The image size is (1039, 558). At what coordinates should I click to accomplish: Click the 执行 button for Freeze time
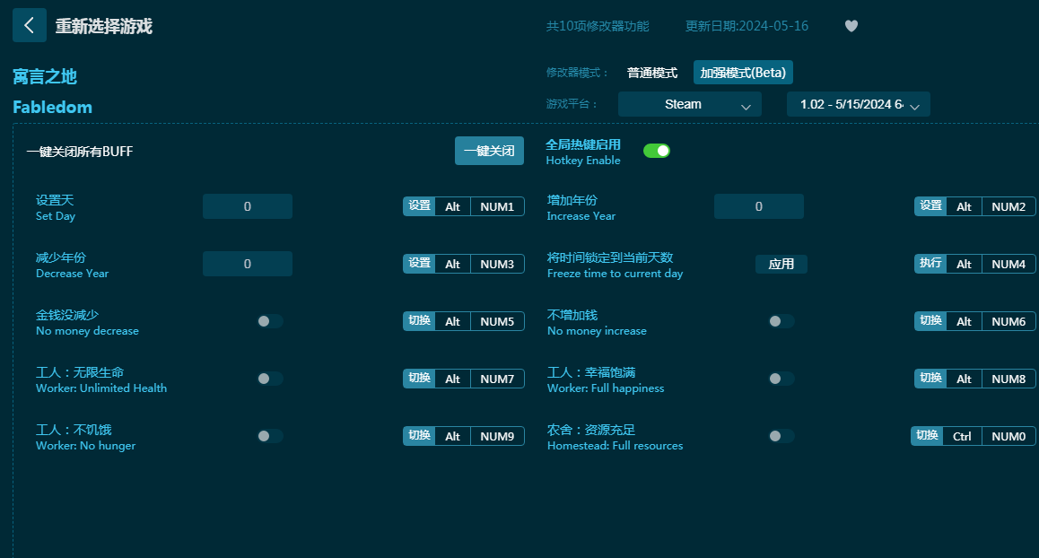coord(930,264)
